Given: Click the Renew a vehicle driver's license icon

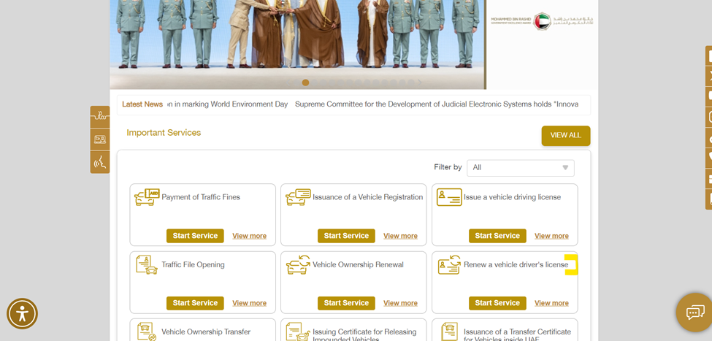Looking at the screenshot, I should 449,265.
